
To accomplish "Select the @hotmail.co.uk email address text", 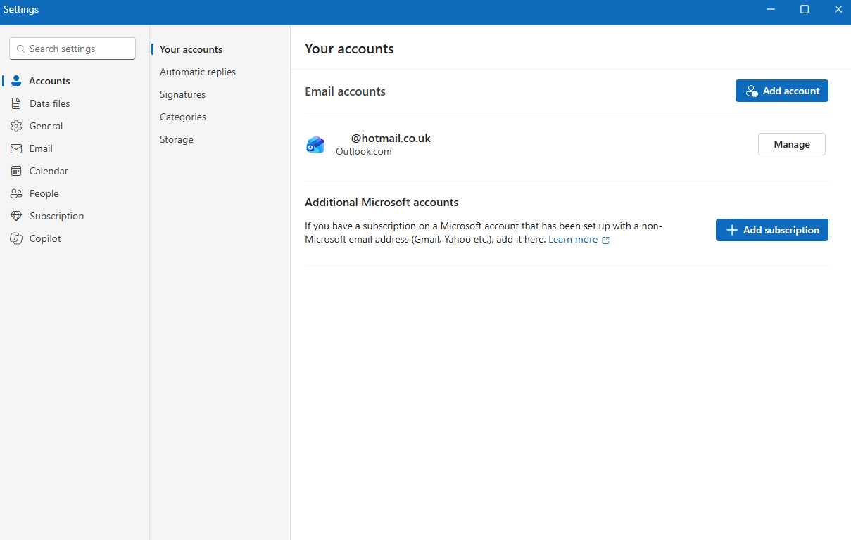I will [x=391, y=138].
